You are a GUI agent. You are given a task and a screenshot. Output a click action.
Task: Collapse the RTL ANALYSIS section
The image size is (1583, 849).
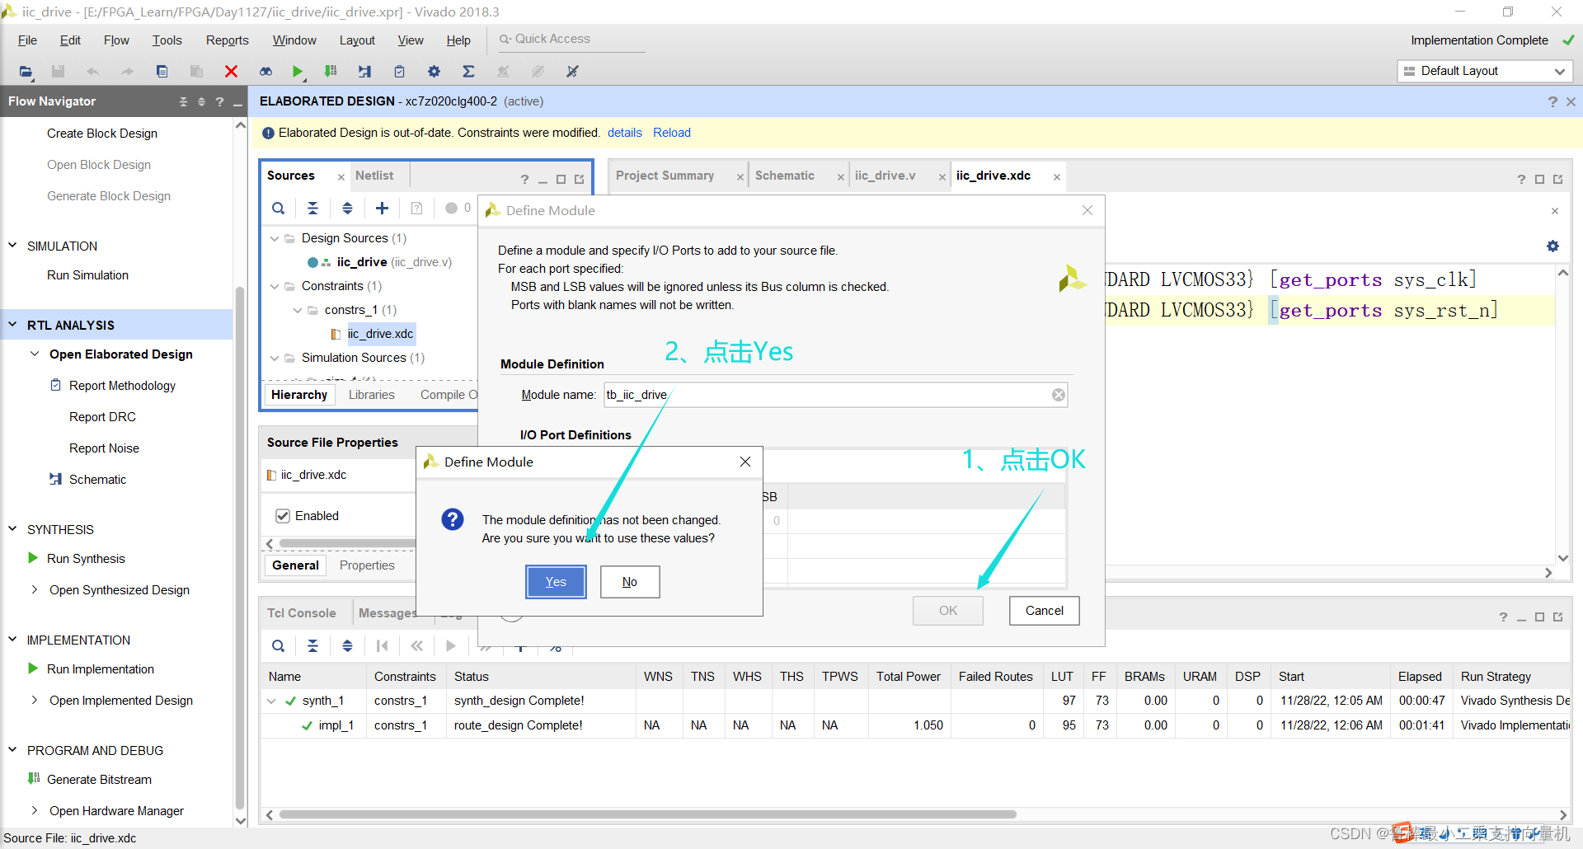[12, 325]
